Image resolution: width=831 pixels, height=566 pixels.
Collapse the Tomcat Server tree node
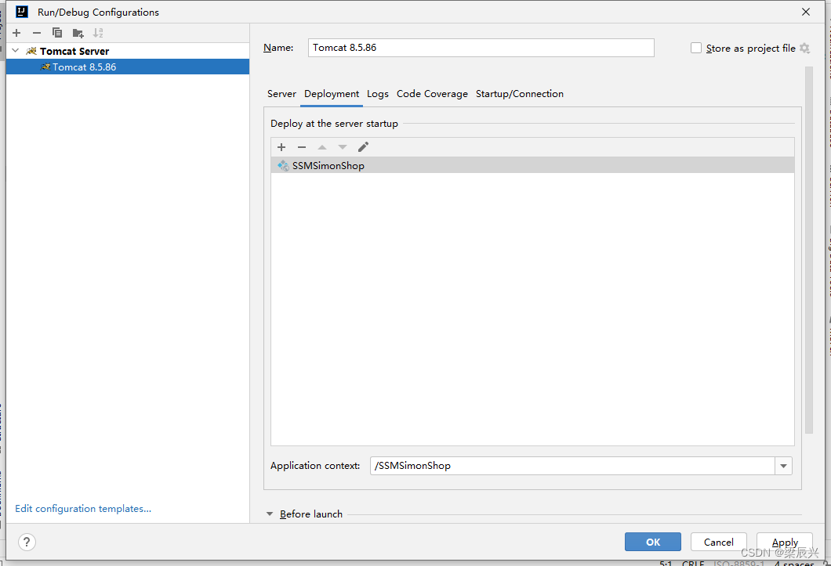[16, 51]
